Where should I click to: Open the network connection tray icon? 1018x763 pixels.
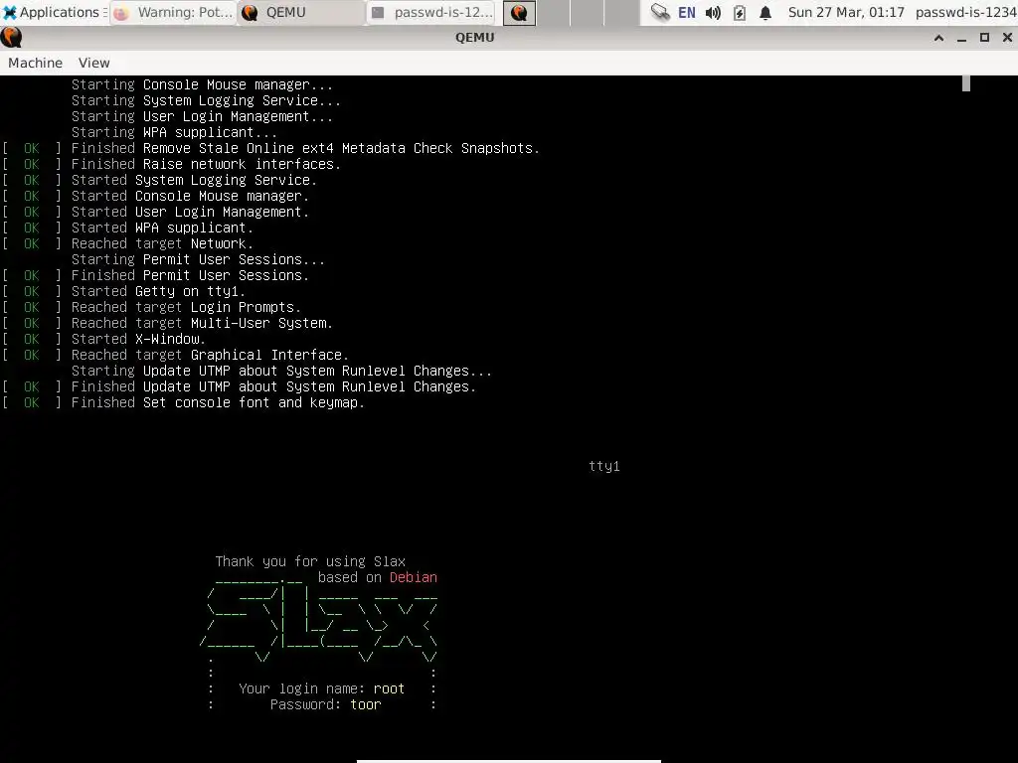tap(660, 12)
